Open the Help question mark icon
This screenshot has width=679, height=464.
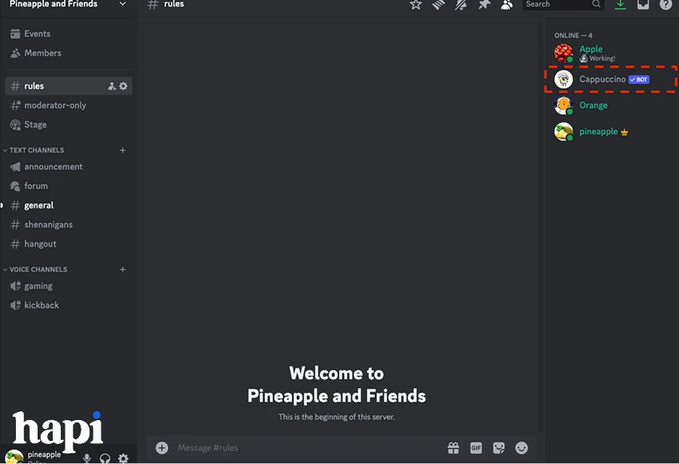tap(665, 4)
